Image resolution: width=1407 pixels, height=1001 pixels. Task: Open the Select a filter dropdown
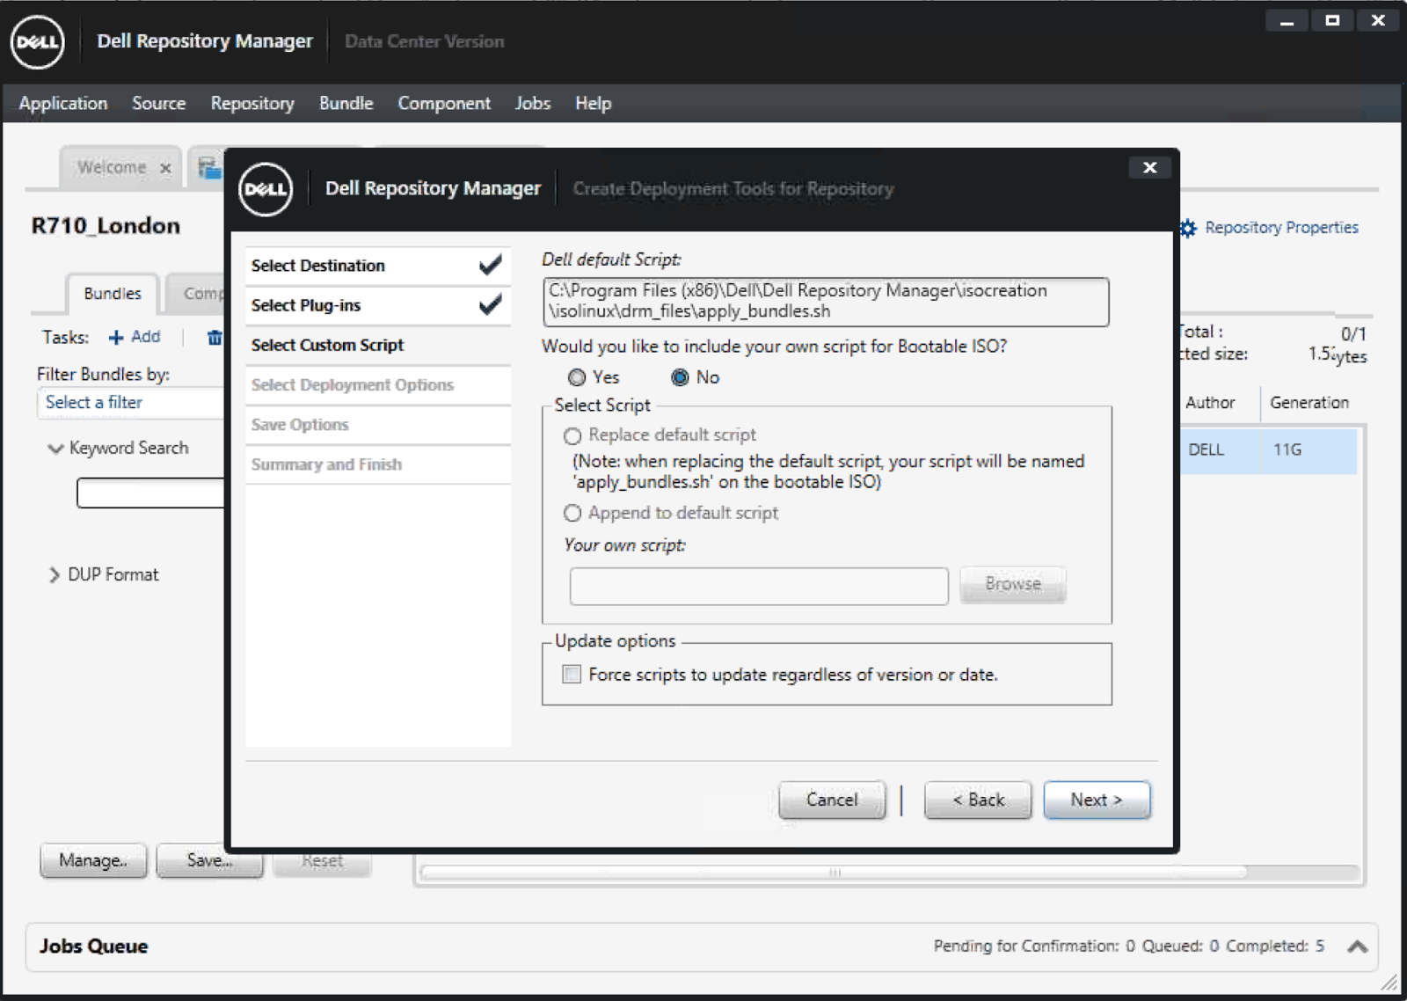tap(132, 403)
